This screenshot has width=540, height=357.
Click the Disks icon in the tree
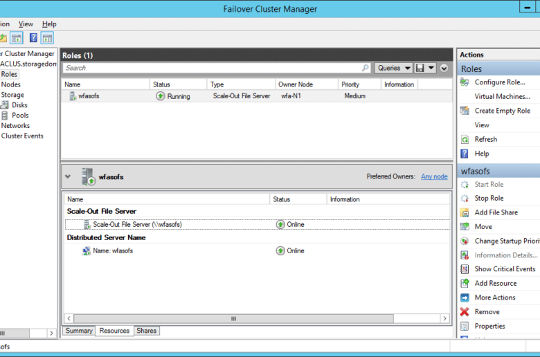pos(4,105)
